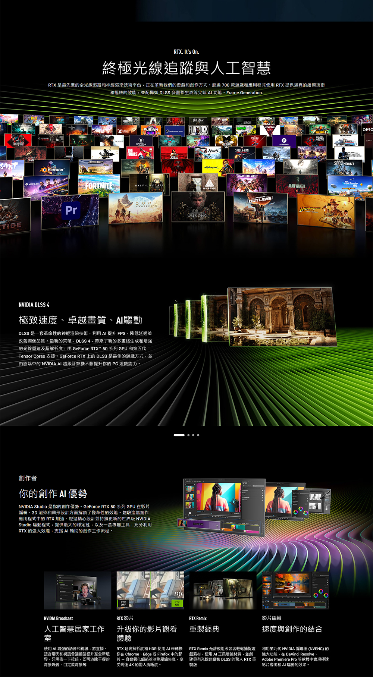
Task: Select the 你的創作 AI 優勢 heading
Action: pos(53,494)
